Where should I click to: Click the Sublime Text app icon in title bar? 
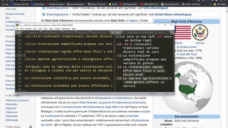pyautogui.click(x=17, y=25)
